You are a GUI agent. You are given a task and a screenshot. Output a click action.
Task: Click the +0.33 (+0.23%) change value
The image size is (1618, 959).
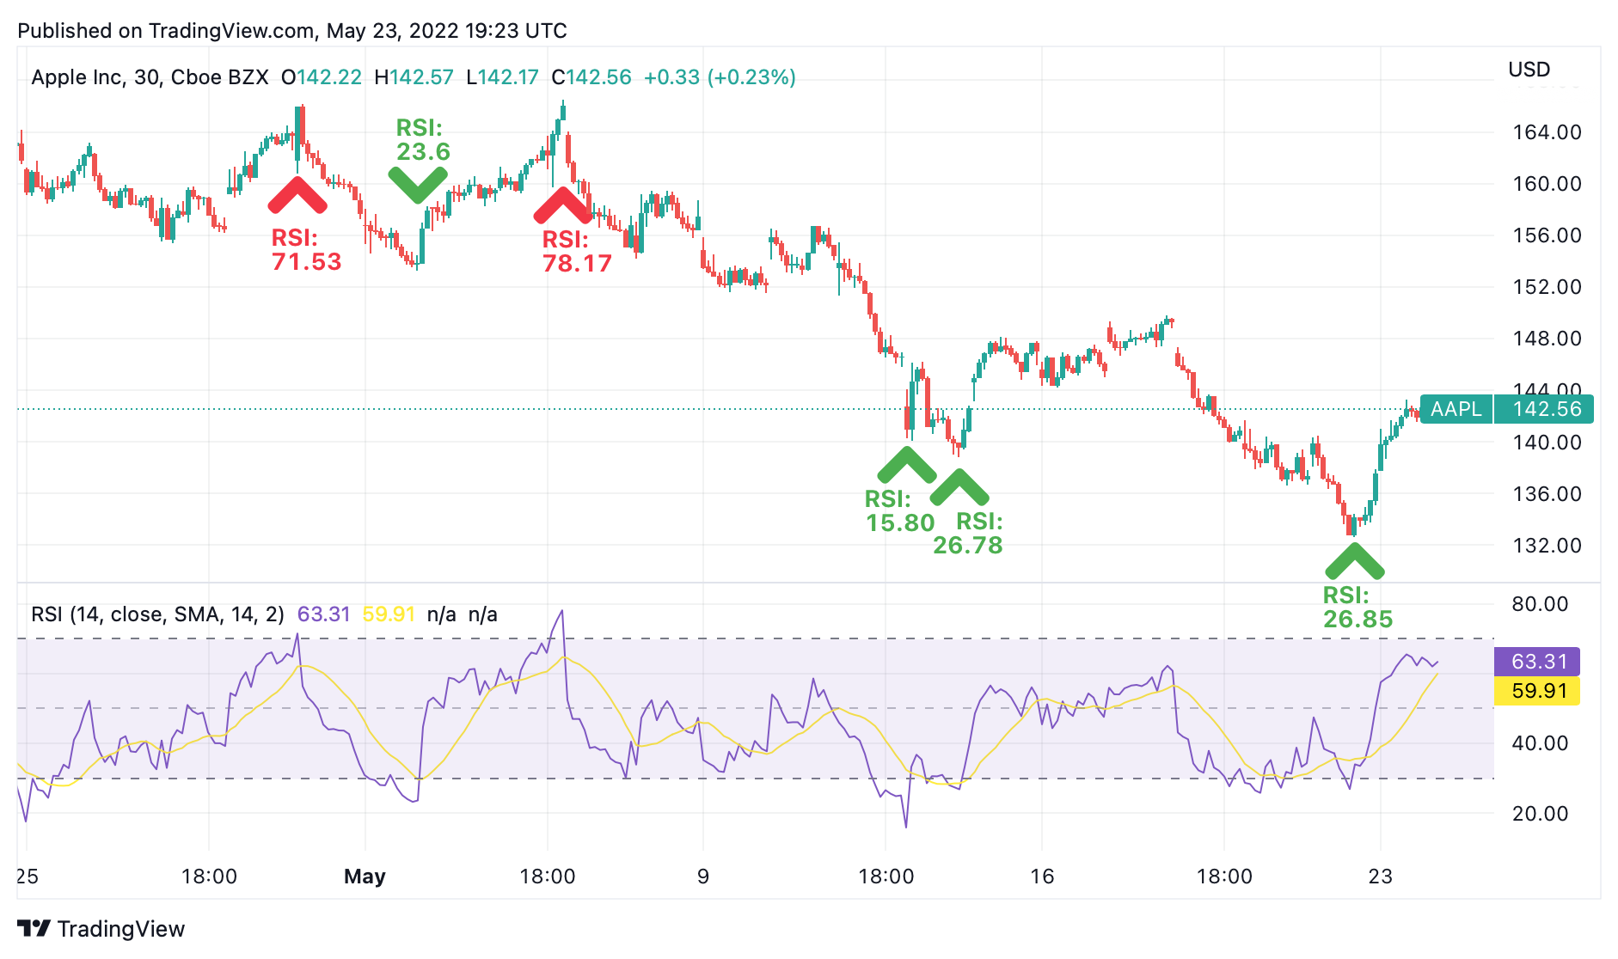click(x=720, y=77)
